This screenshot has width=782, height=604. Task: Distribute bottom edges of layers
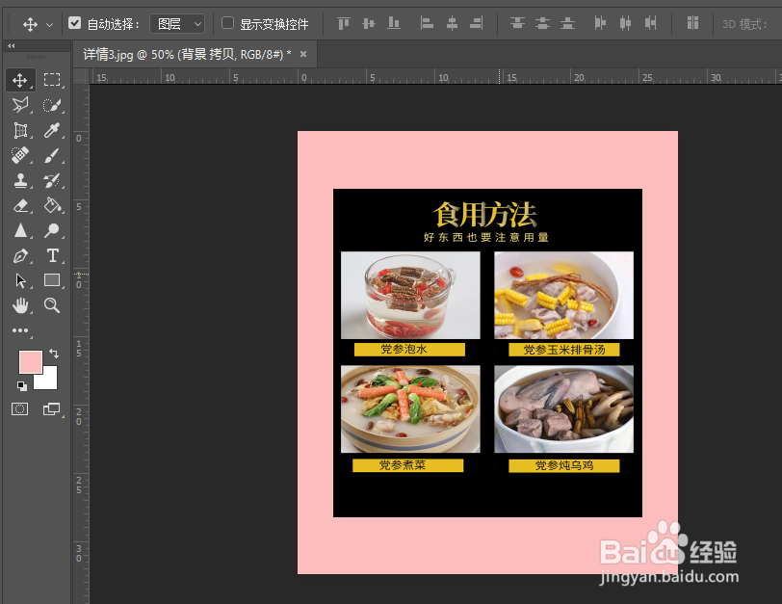[x=567, y=23]
